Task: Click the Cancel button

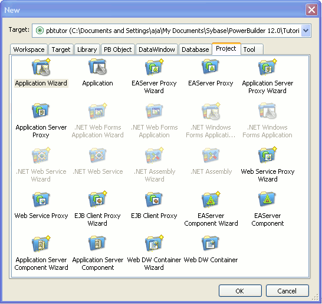Action: tap(287, 290)
